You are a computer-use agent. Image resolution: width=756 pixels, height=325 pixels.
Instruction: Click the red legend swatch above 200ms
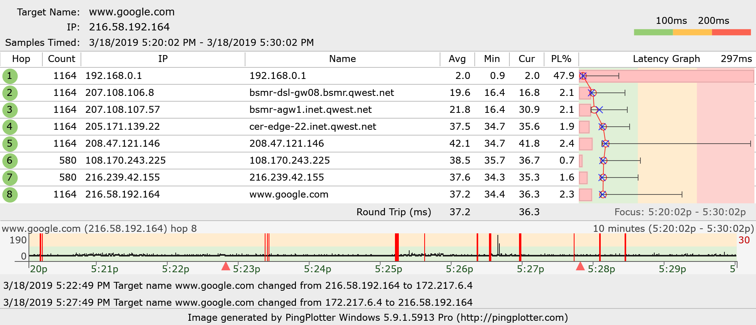(x=731, y=32)
